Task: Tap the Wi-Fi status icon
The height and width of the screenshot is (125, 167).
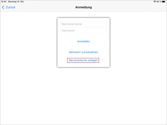Action: (x=154, y=2)
